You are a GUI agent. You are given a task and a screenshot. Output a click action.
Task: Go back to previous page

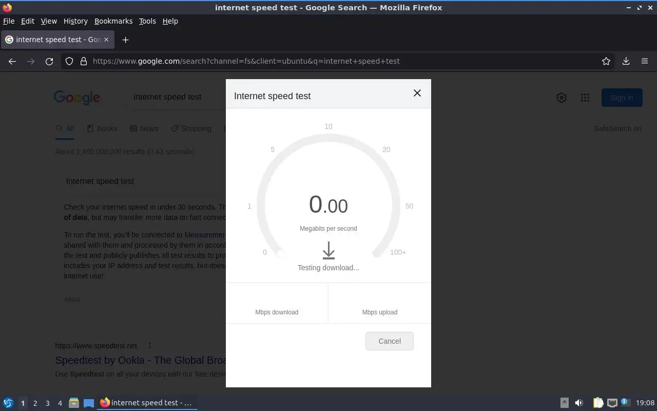pyautogui.click(x=12, y=61)
